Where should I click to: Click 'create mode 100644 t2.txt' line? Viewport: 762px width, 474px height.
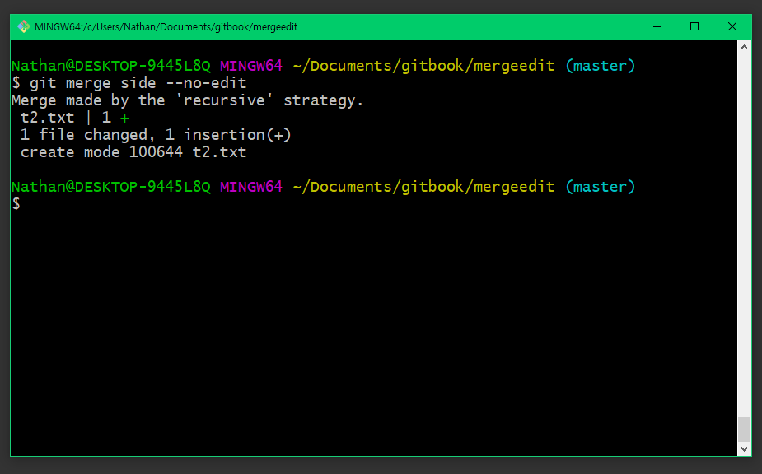[x=133, y=152]
